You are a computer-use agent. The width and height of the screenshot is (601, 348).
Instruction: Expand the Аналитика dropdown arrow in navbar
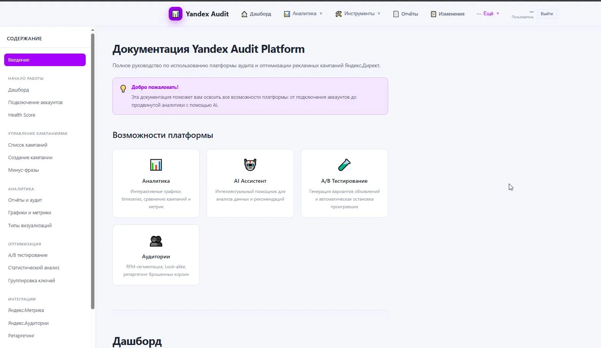(x=321, y=14)
